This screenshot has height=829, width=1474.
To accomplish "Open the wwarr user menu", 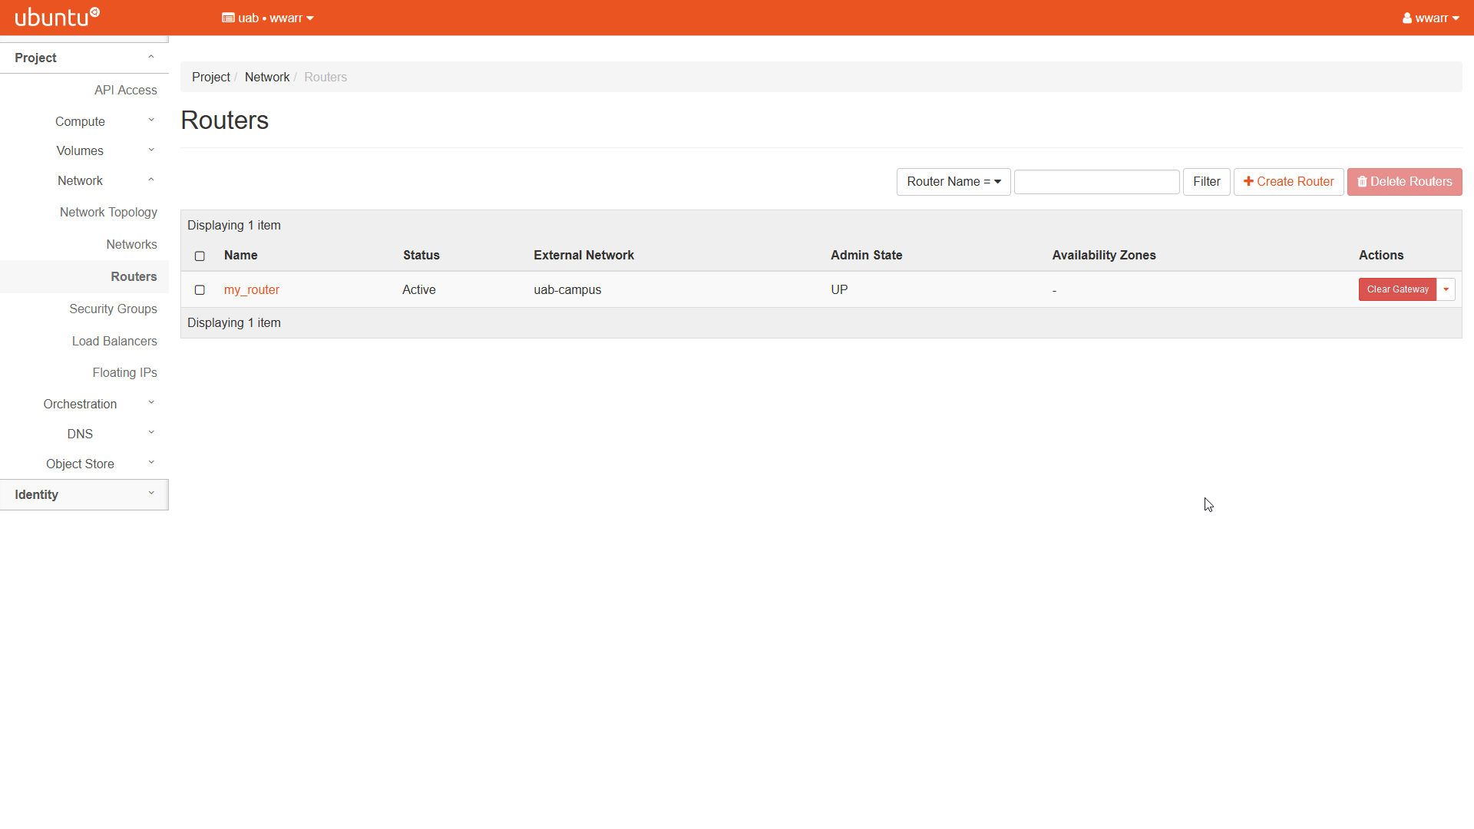I will tap(1430, 18).
